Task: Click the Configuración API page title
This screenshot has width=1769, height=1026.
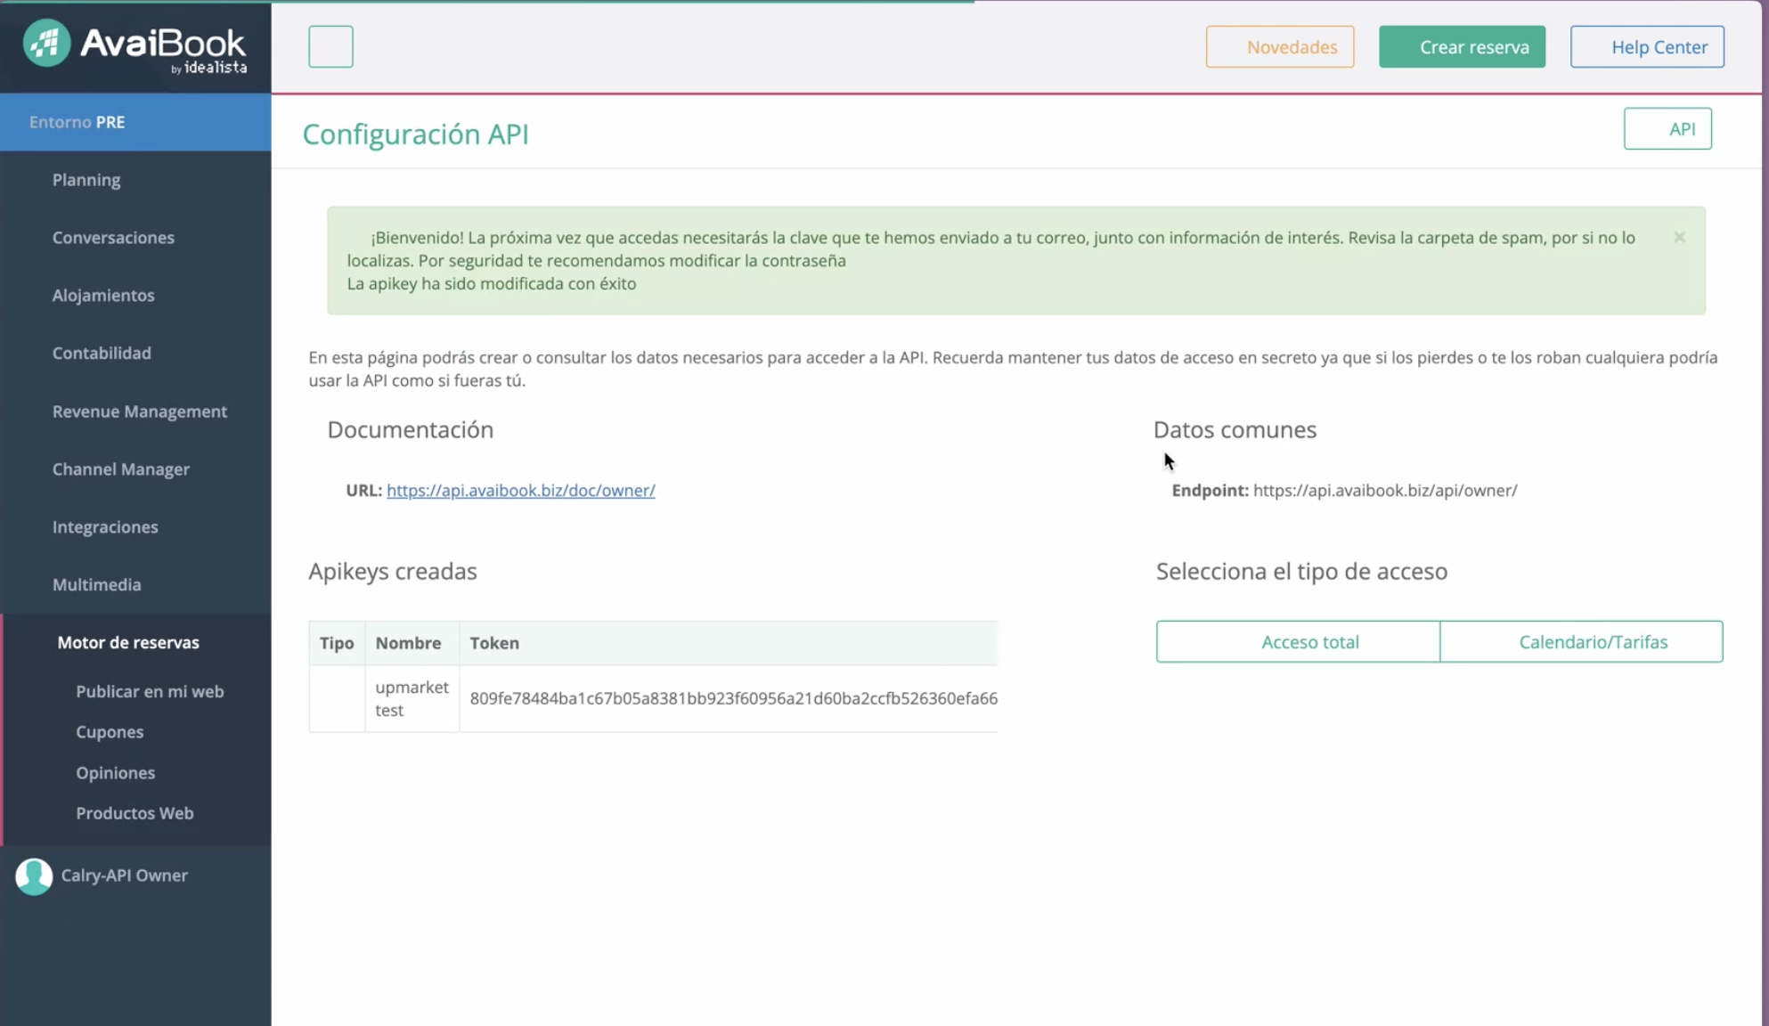Action: [415, 134]
